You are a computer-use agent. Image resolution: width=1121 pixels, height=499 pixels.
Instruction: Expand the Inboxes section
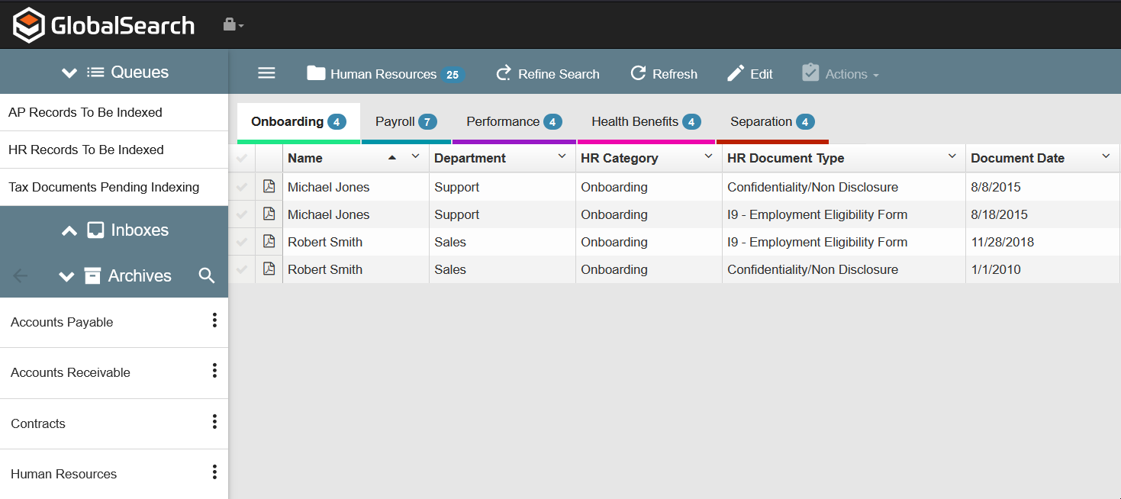click(114, 230)
